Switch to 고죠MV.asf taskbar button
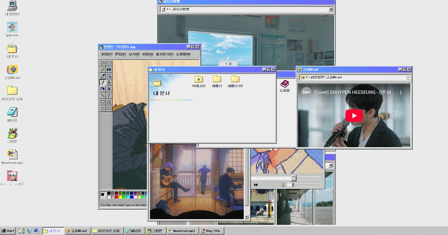 78,231
